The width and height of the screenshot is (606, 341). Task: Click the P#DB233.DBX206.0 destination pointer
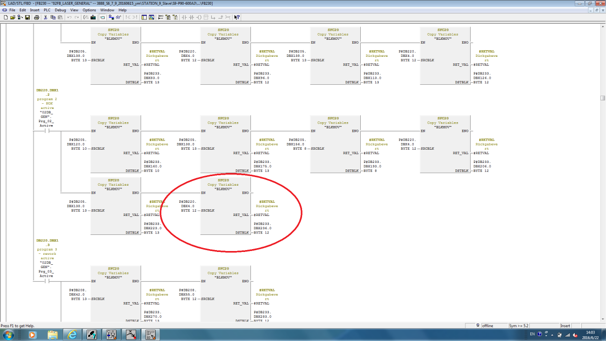tap(482, 166)
